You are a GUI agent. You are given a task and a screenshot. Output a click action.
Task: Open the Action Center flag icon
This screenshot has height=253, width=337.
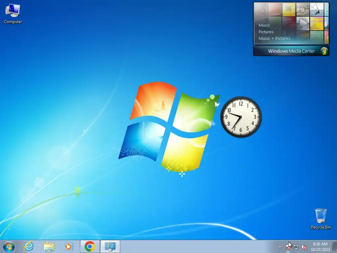pos(288,247)
